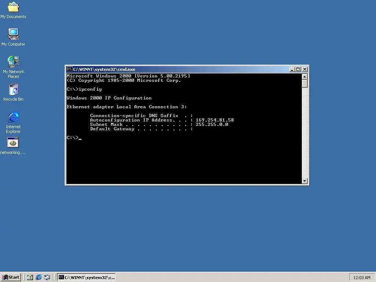Open the My Documents desktop icon
The image size is (376, 282).
tap(13, 10)
